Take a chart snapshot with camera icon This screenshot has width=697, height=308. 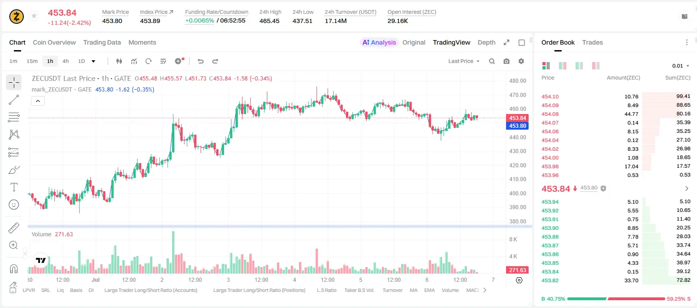[507, 61]
